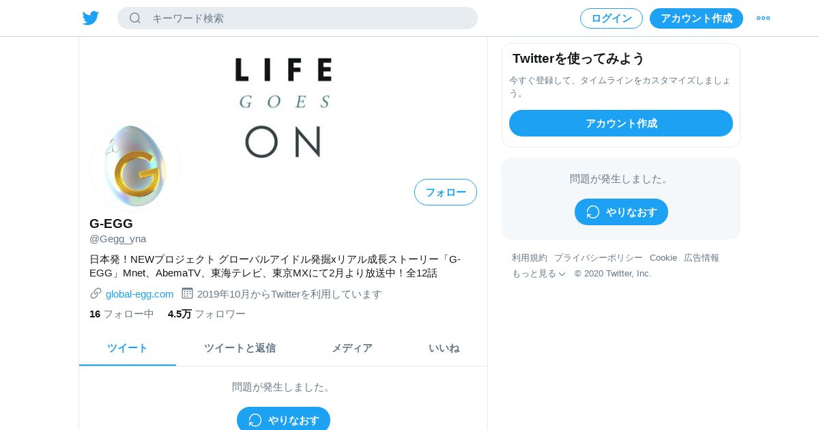The width and height of the screenshot is (819, 430).
Task: Open the メディア tab
Action: click(x=352, y=348)
